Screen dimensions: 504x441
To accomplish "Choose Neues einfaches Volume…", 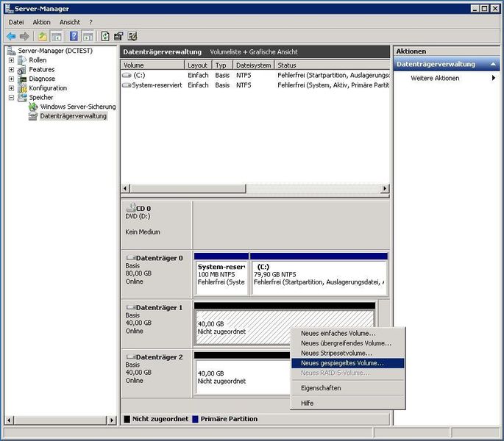I will pos(347,334).
